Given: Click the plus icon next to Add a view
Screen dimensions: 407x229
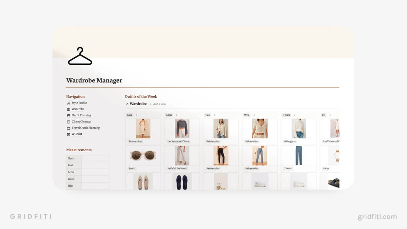Looking at the screenshot, I should 151,104.
